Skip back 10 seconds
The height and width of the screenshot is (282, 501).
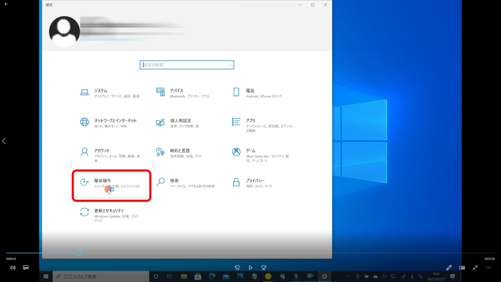point(237,268)
